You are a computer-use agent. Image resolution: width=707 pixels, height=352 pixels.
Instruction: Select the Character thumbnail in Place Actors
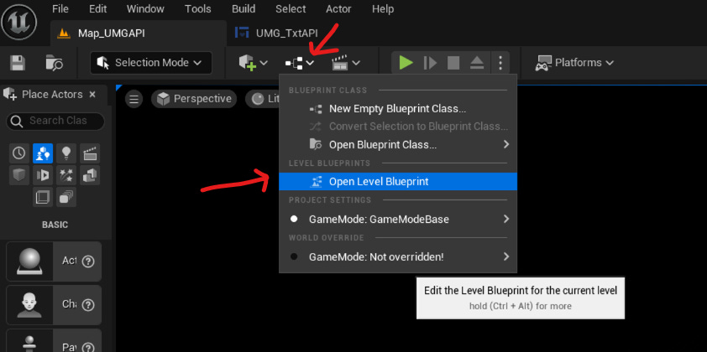[x=29, y=305]
